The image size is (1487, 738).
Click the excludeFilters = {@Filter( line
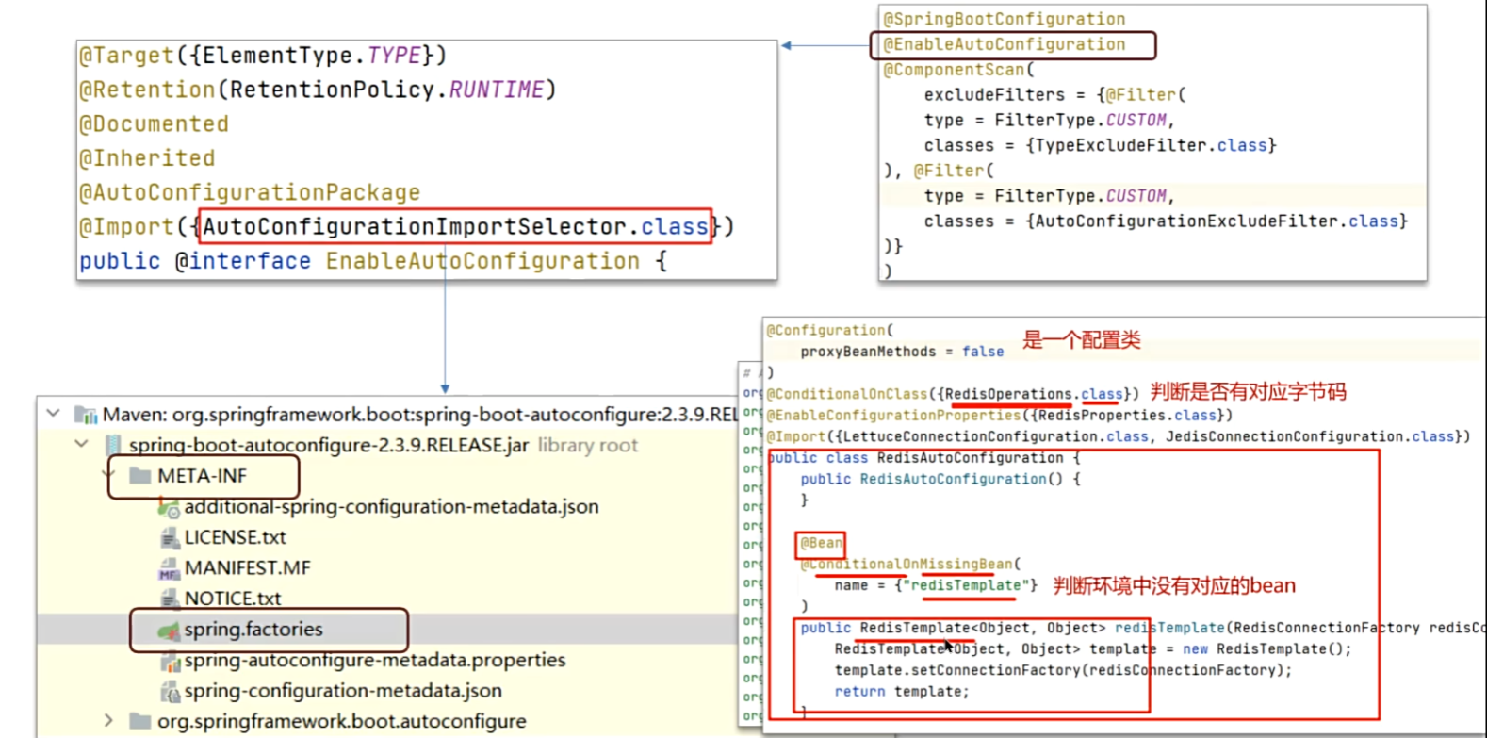pos(1054,95)
